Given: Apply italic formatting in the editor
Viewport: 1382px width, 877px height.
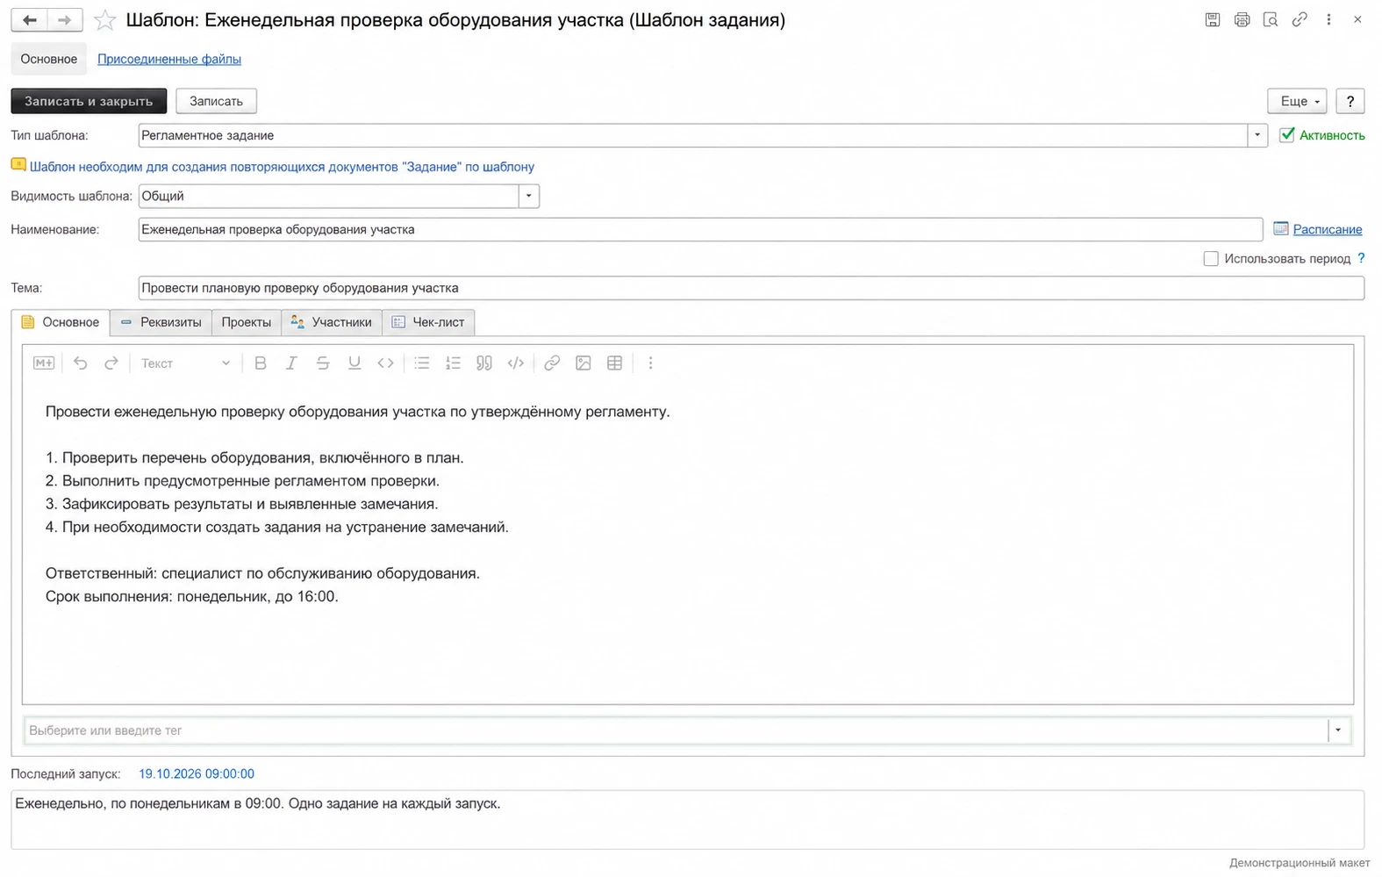Looking at the screenshot, I should click(x=291, y=363).
